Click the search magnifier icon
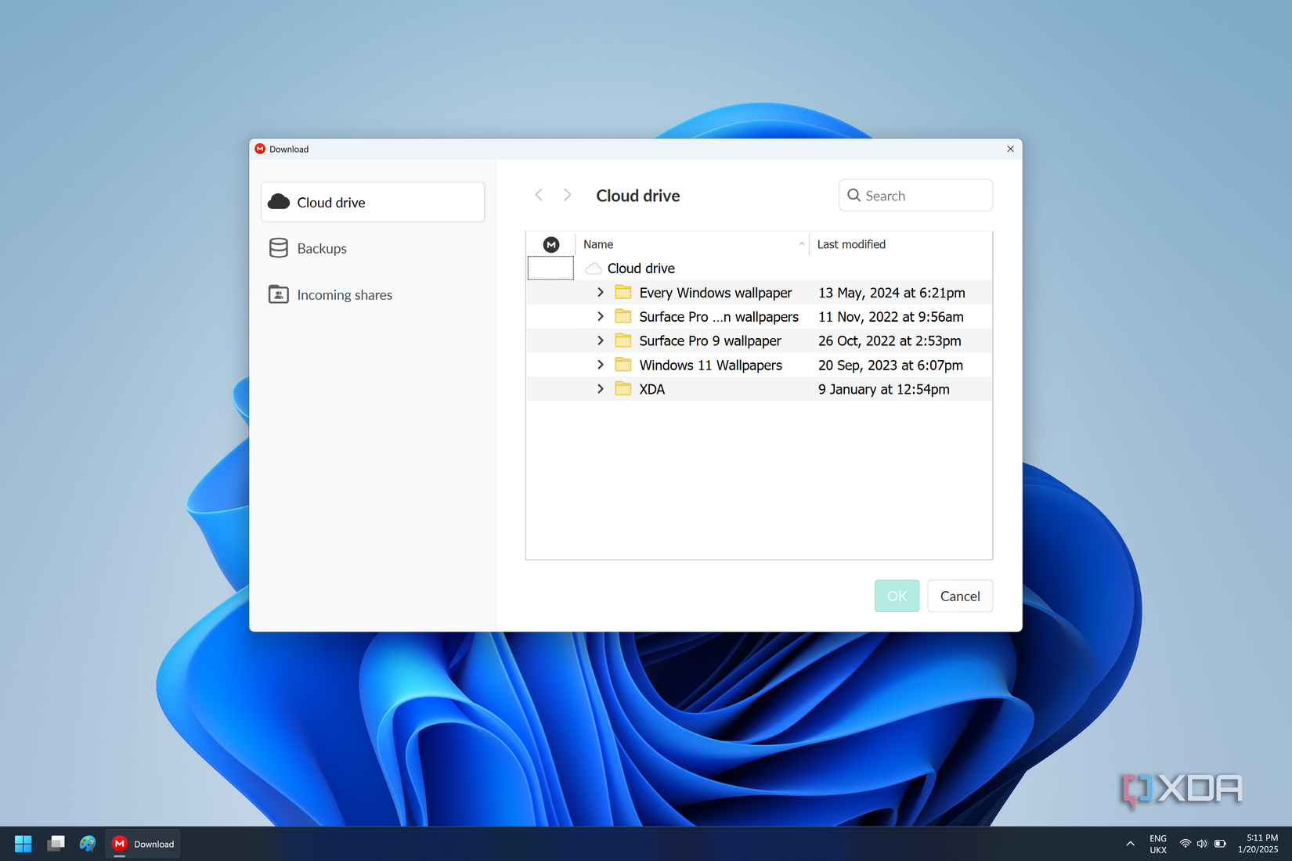 pos(854,195)
